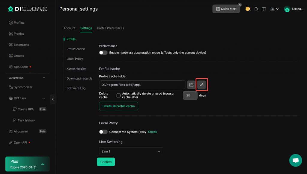Switch to the Profile Preferences tab
Viewport: 307px width, 174px height.
[x=110, y=28]
